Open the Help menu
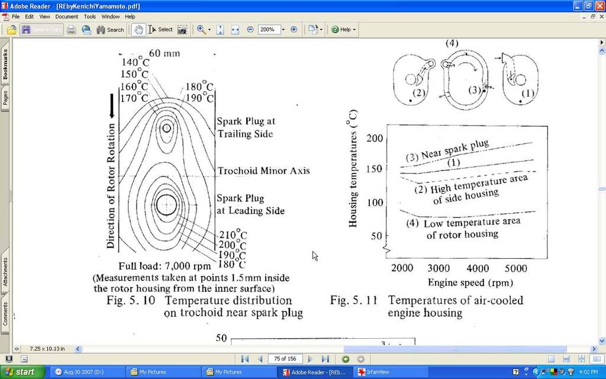Image resolution: width=606 pixels, height=379 pixels. coord(130,17)
